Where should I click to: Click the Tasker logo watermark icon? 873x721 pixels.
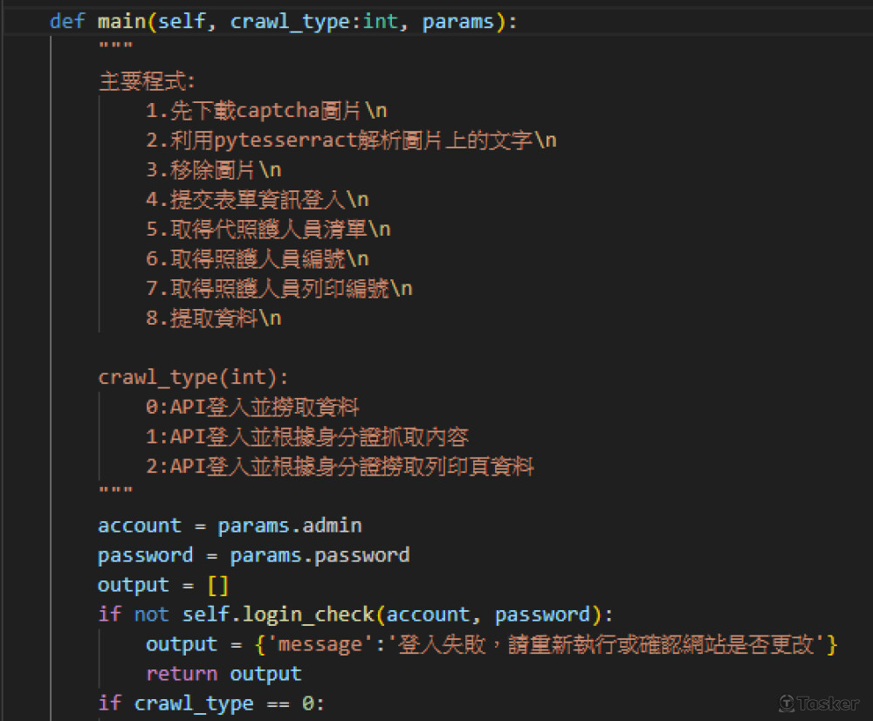tap(787, 704)
